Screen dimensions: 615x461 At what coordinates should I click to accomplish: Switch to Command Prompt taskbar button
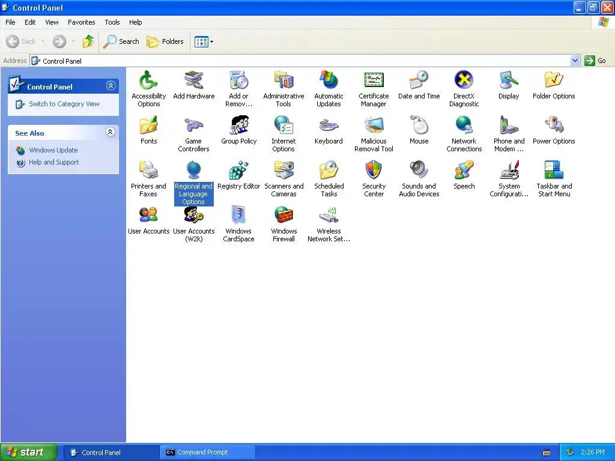pos(207,452)
